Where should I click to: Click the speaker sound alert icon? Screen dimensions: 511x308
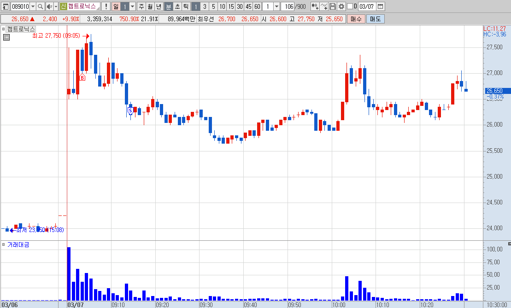tap(49, 6)
